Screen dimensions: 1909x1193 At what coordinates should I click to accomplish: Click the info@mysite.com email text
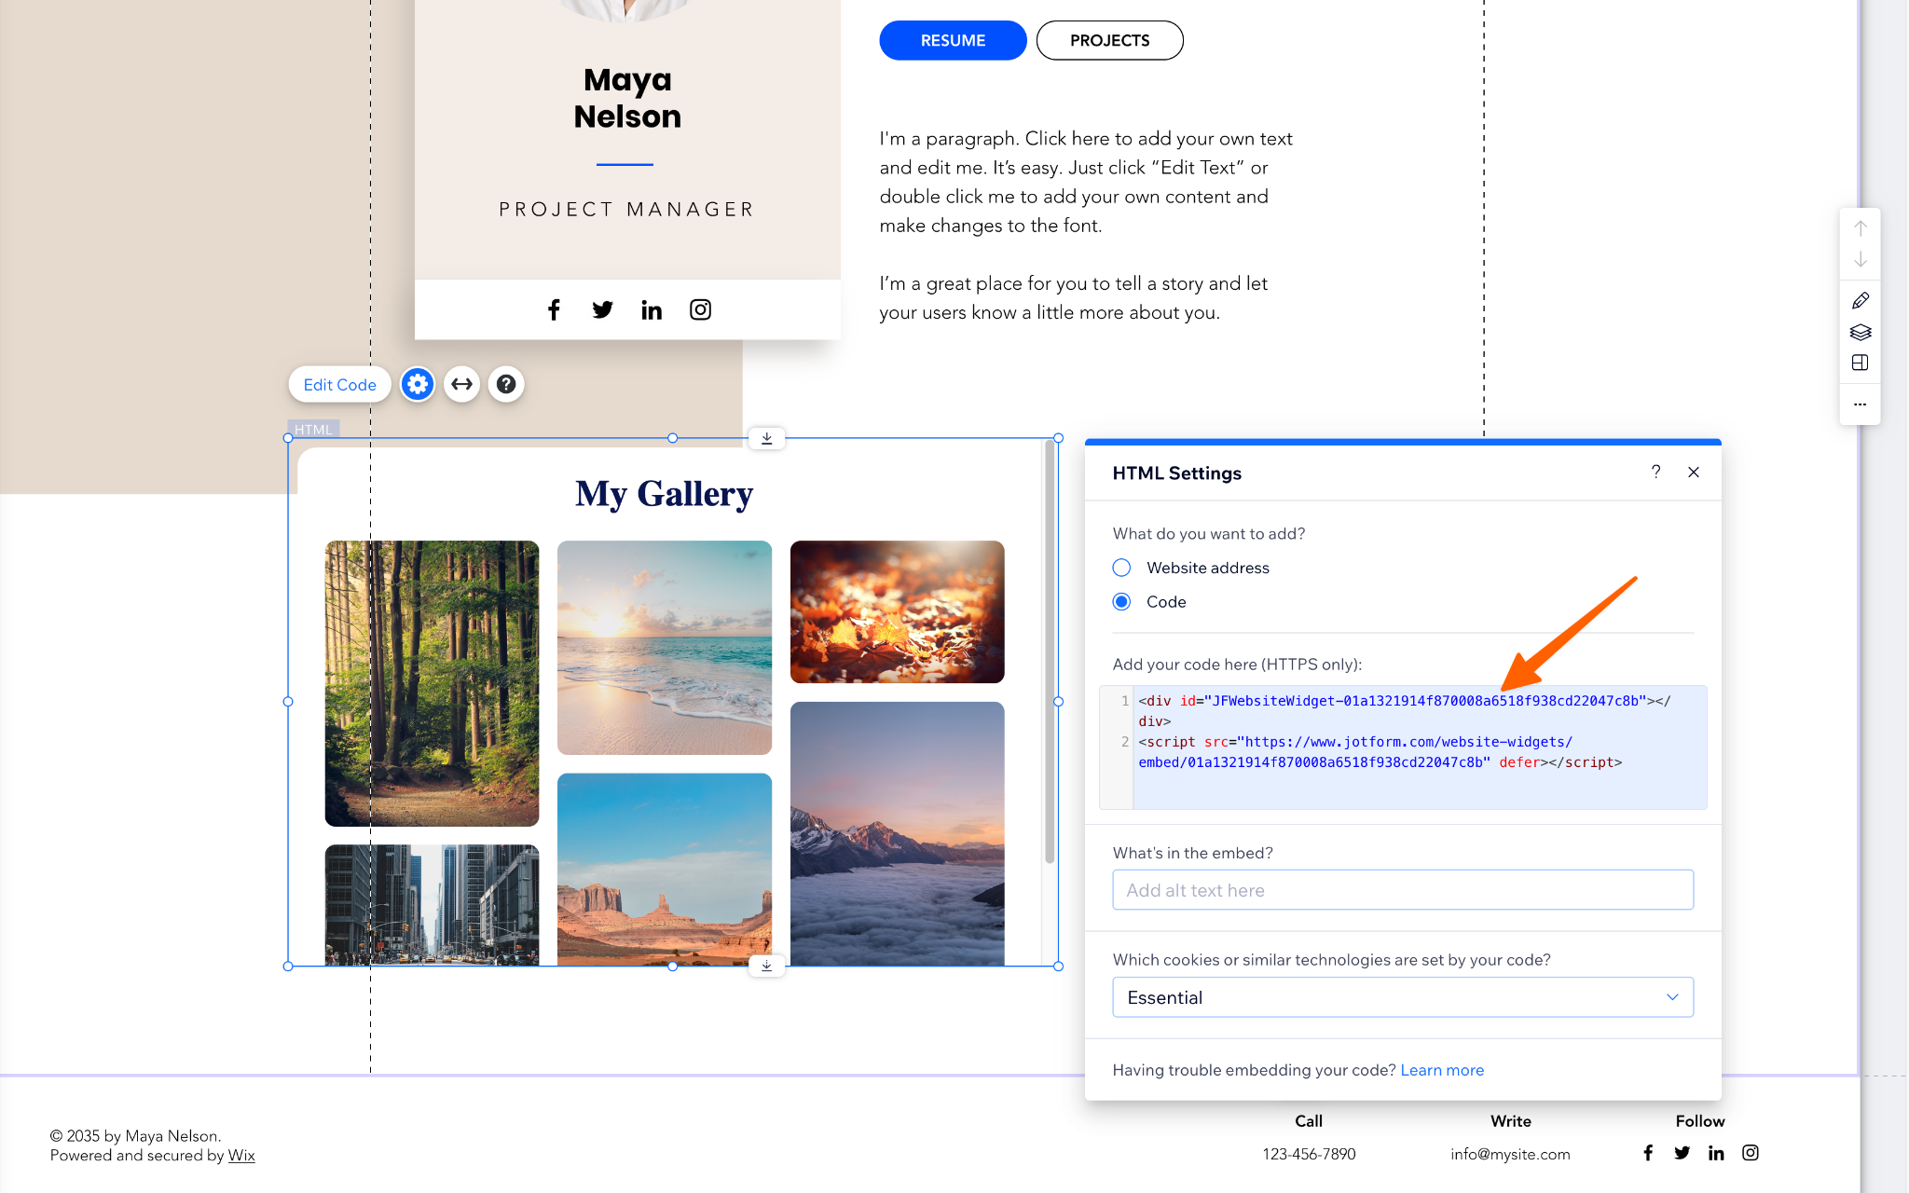(1510, 1154)
